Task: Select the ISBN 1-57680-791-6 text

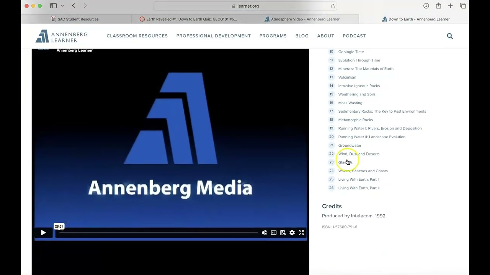Action: (x=340, y=227)
